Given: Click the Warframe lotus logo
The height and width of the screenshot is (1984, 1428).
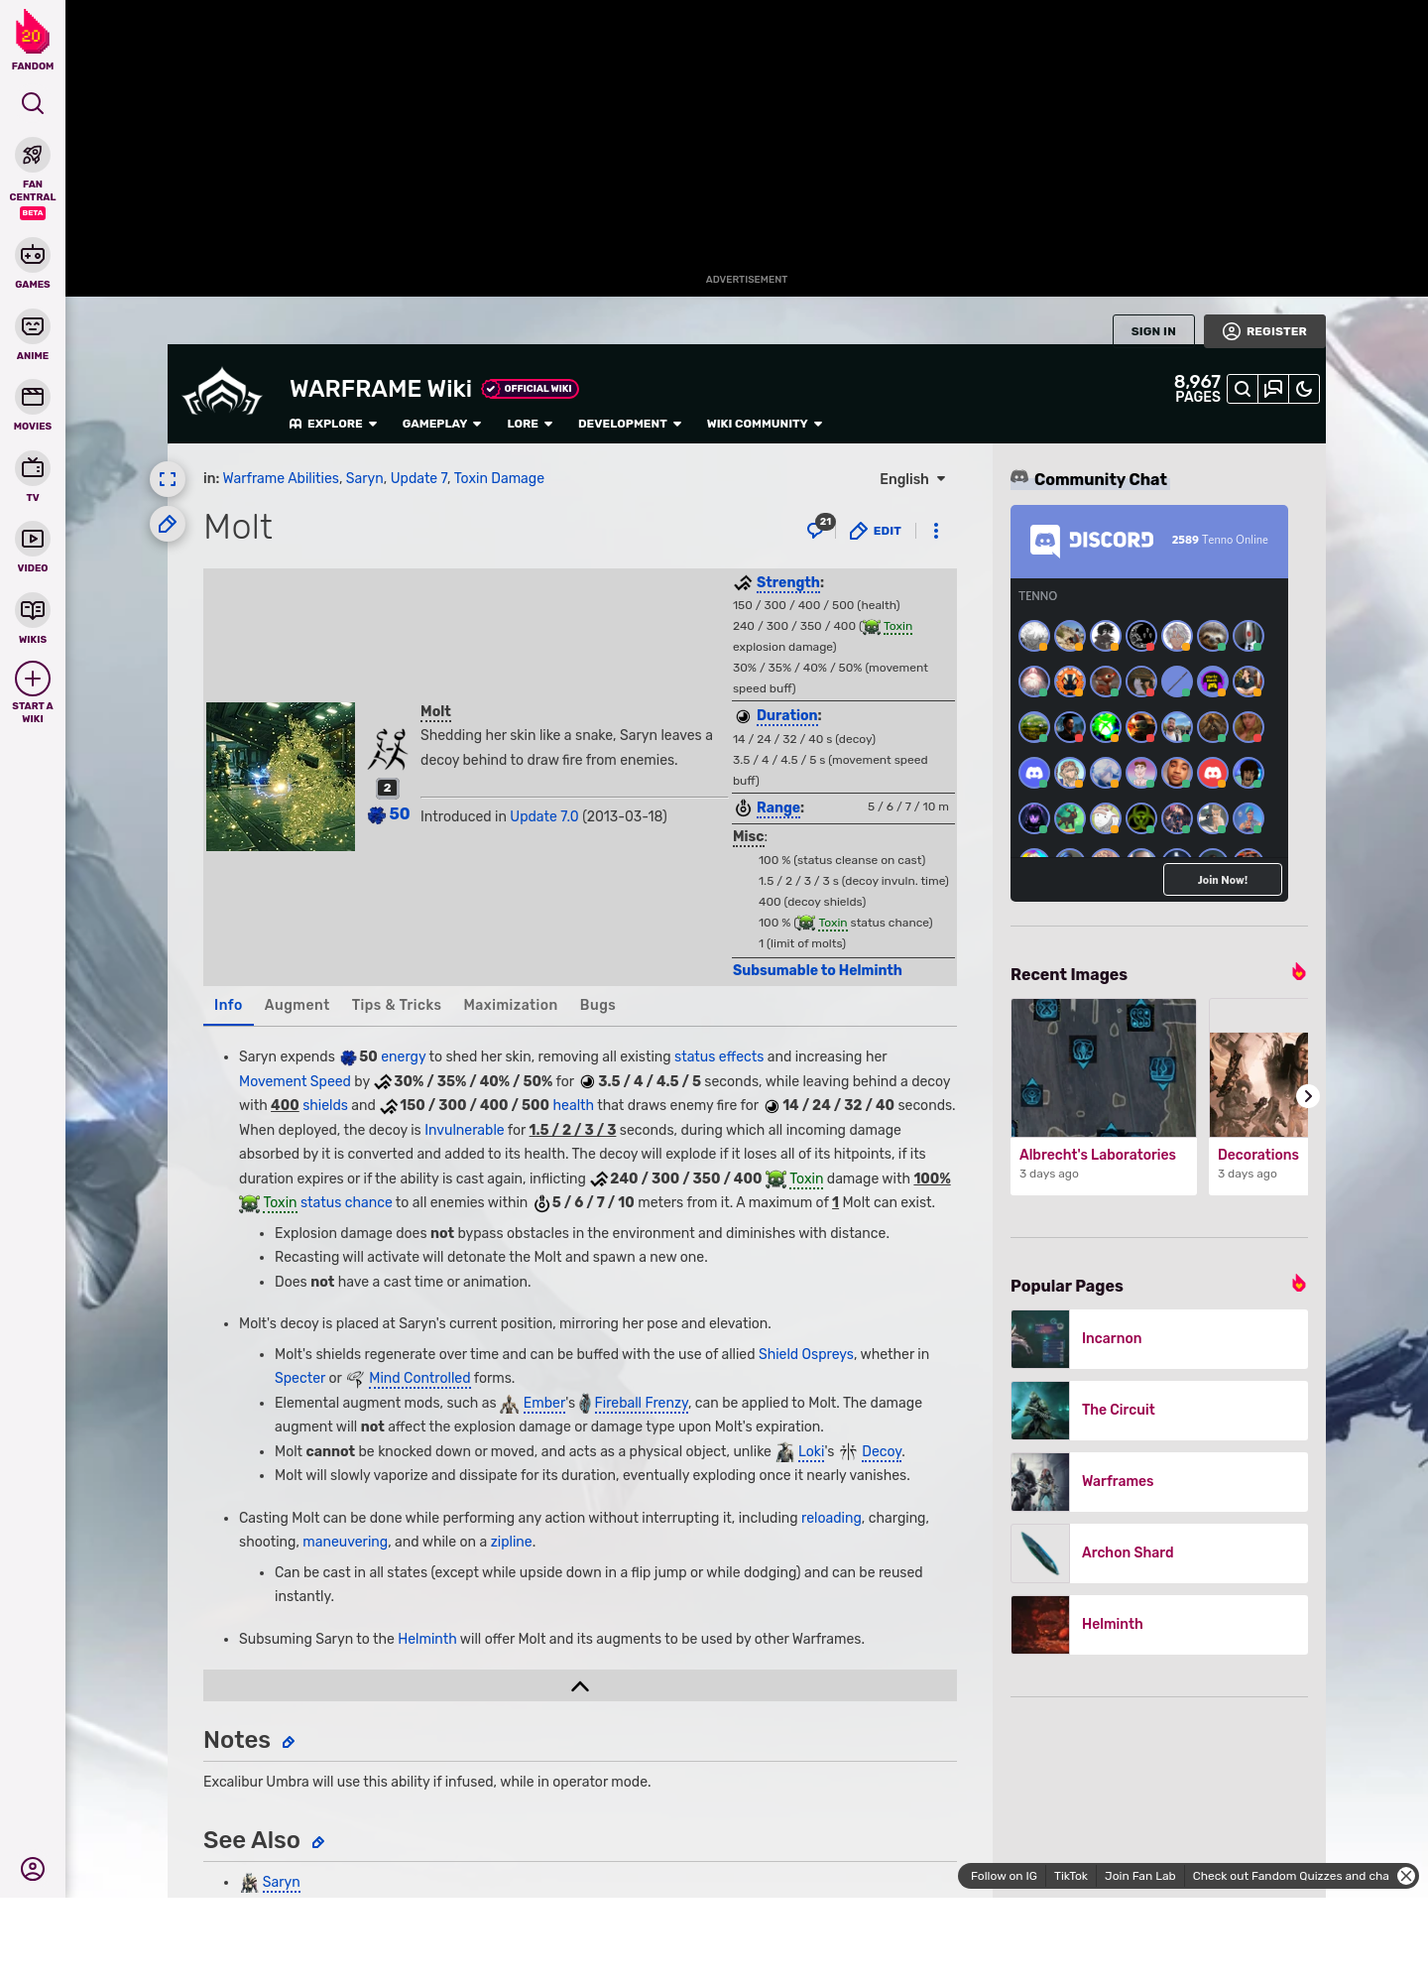Looking at the screenshot, I should point(222,393).
